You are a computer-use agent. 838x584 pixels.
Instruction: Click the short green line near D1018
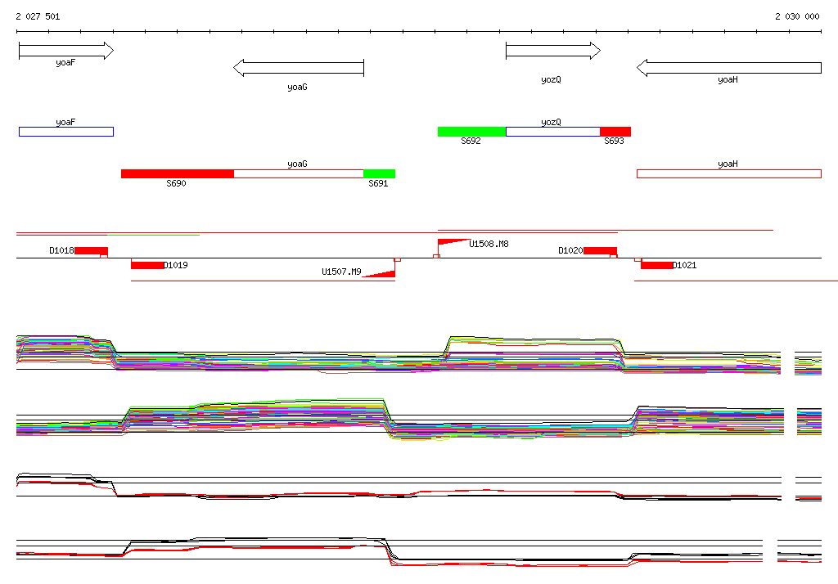(153, 235)
